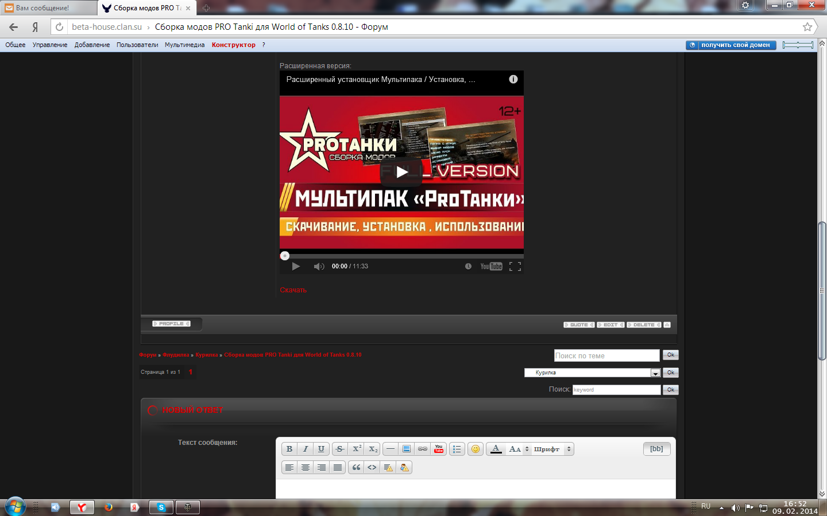Open Skype from the taskbar

161,507
